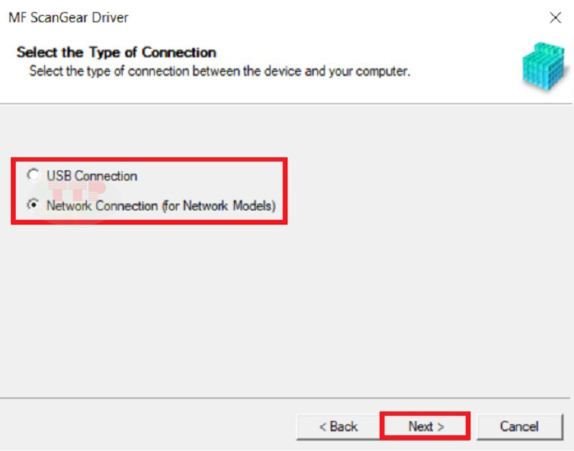The height and width of the screenshot is (451, 574).
Task: Go to previous step with < Back
Action: [338, 427]
